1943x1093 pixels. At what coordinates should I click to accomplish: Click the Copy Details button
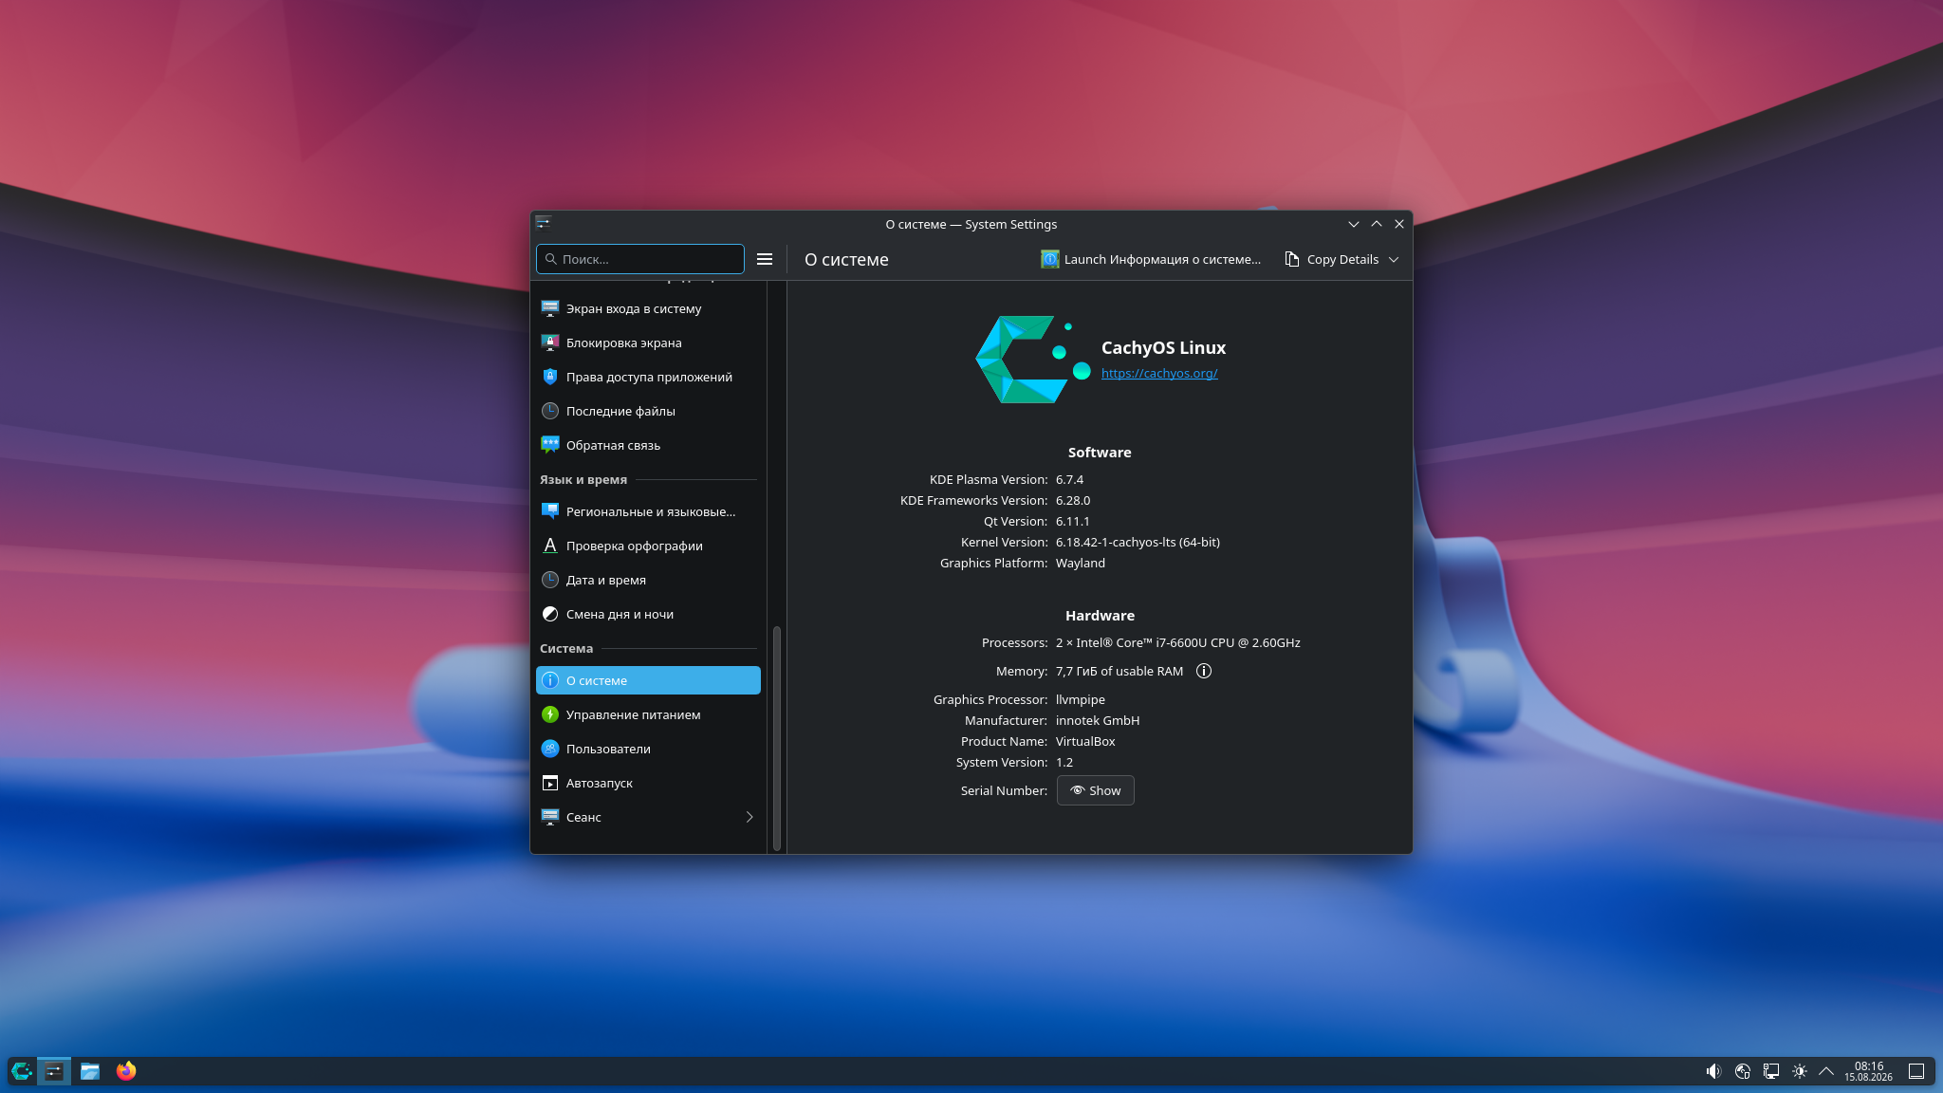(x=1332, y=259)
